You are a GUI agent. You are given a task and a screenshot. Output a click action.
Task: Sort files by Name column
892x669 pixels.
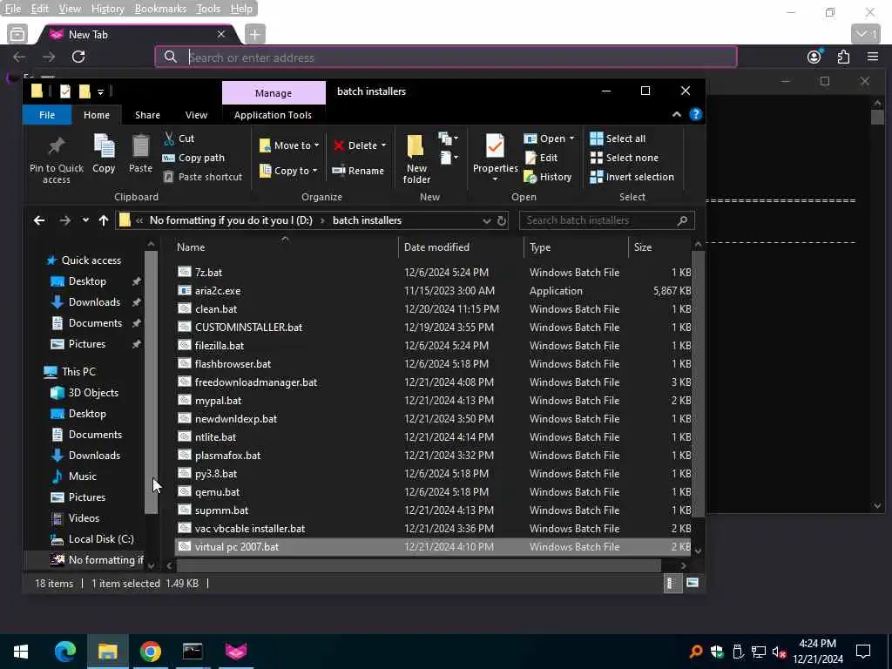(x=191, y=247)
